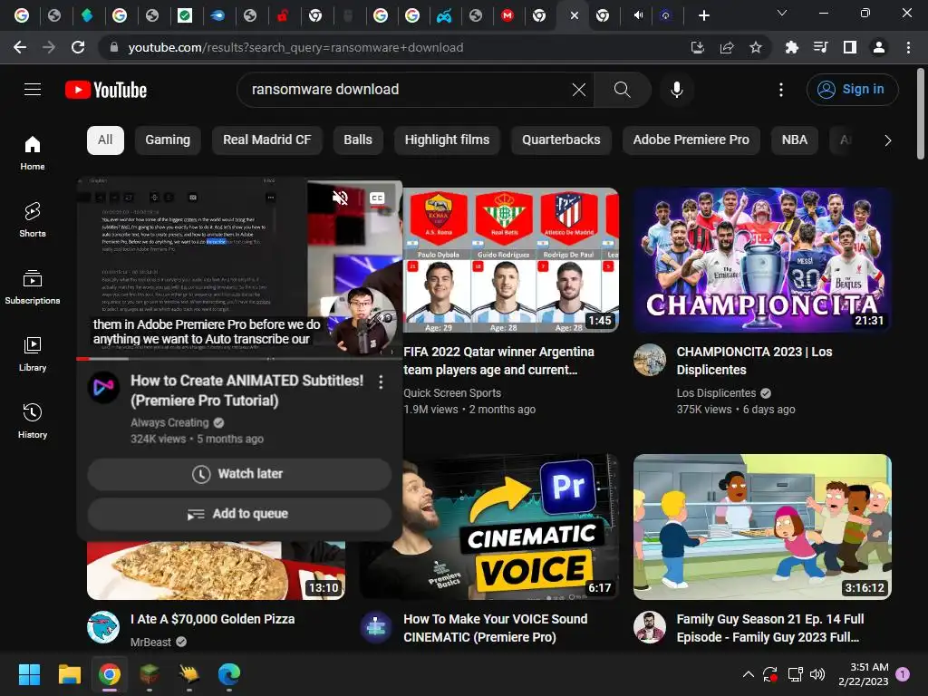Image resolution: width=928 pixels, height=696 pixels.
Task: Share this page from the address bar
Action: (x=727, y=47)
